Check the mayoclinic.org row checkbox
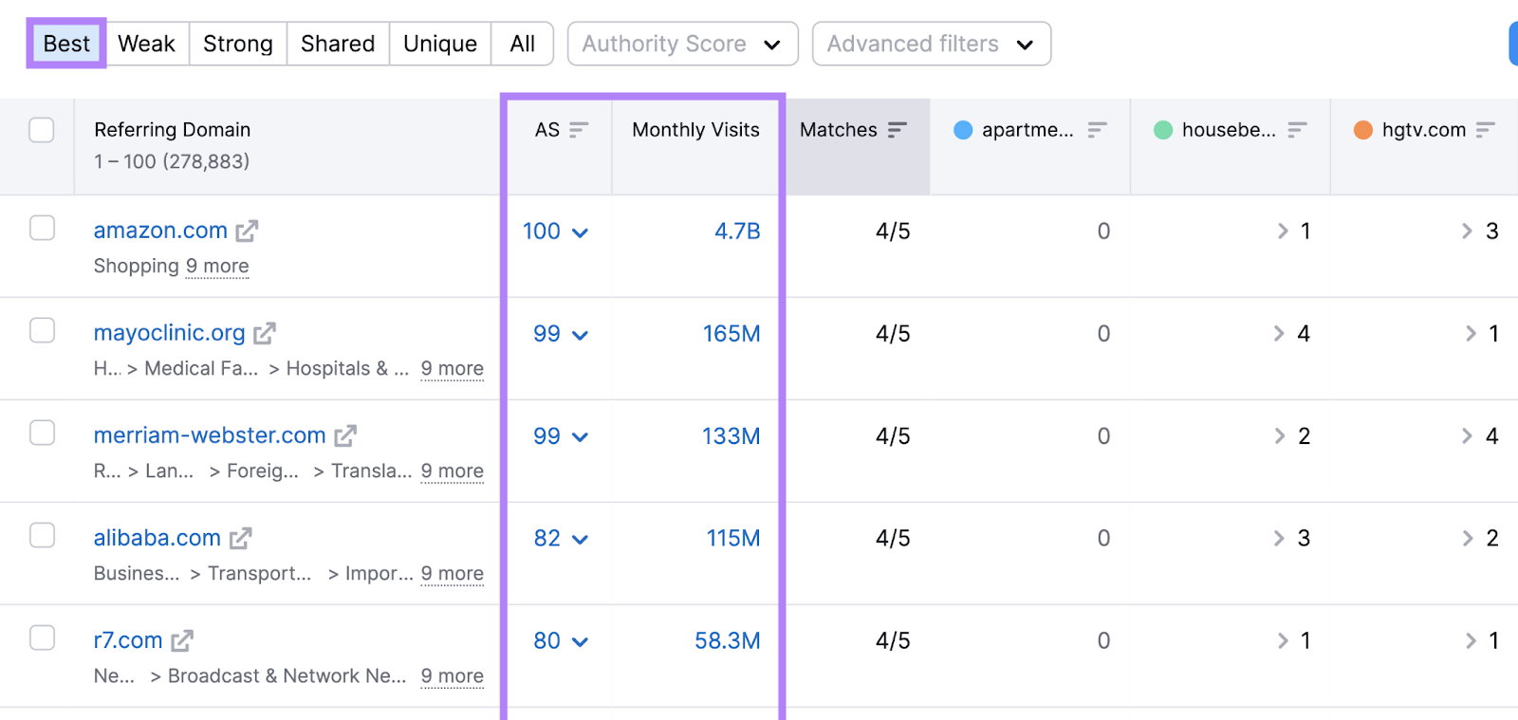The width and height of the screenshot is (1518, 720). pyautogui.click(x=42, y=330)
